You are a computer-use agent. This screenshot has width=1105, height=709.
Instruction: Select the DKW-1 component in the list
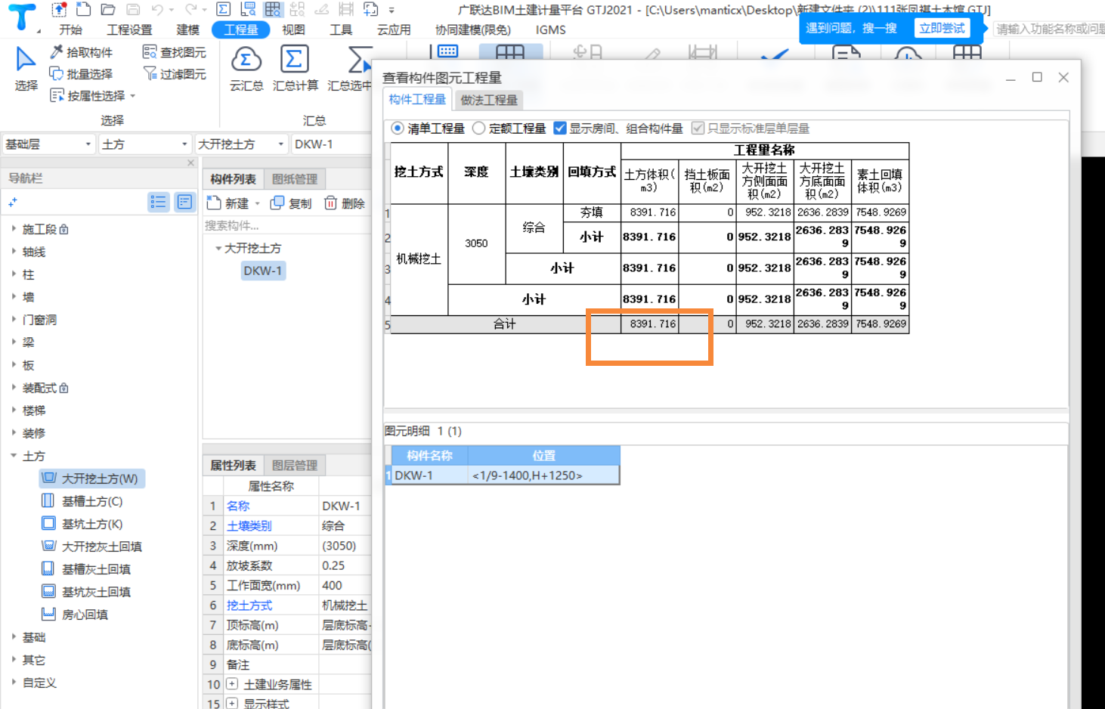point(262,271)
